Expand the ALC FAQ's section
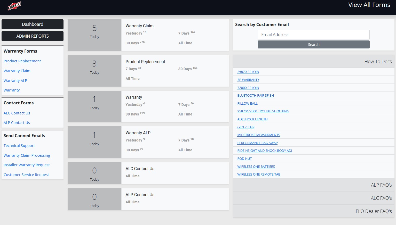The image size is (396, 225). point(314,198)
